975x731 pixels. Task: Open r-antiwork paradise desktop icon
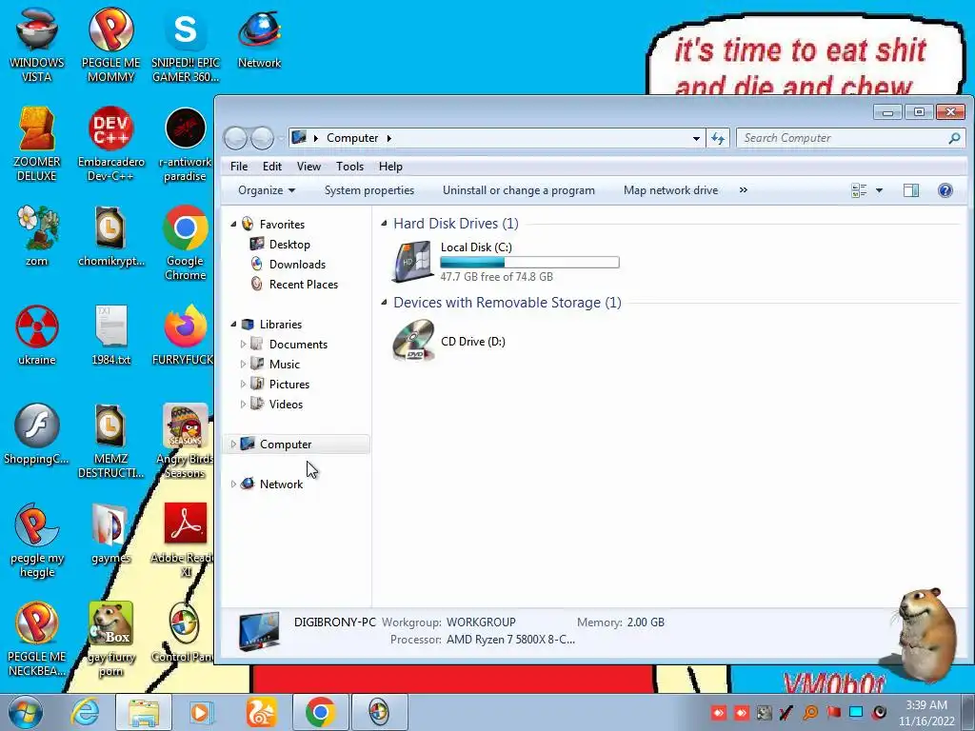[186, 144]
